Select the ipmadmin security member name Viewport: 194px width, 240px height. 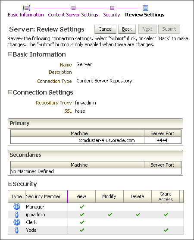pos(35,215)
